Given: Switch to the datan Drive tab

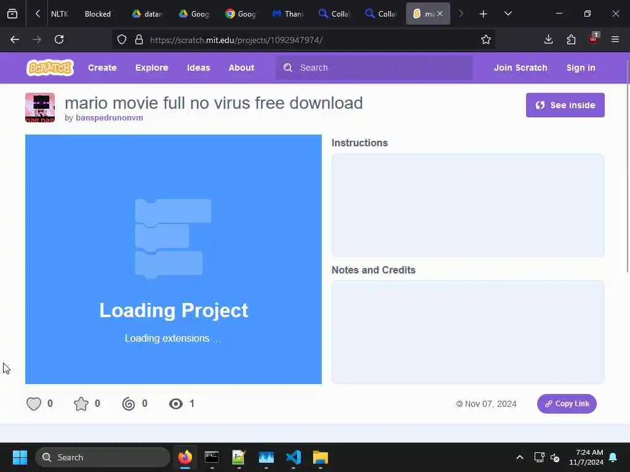Looking at the screenshot, I should point(147,14).
